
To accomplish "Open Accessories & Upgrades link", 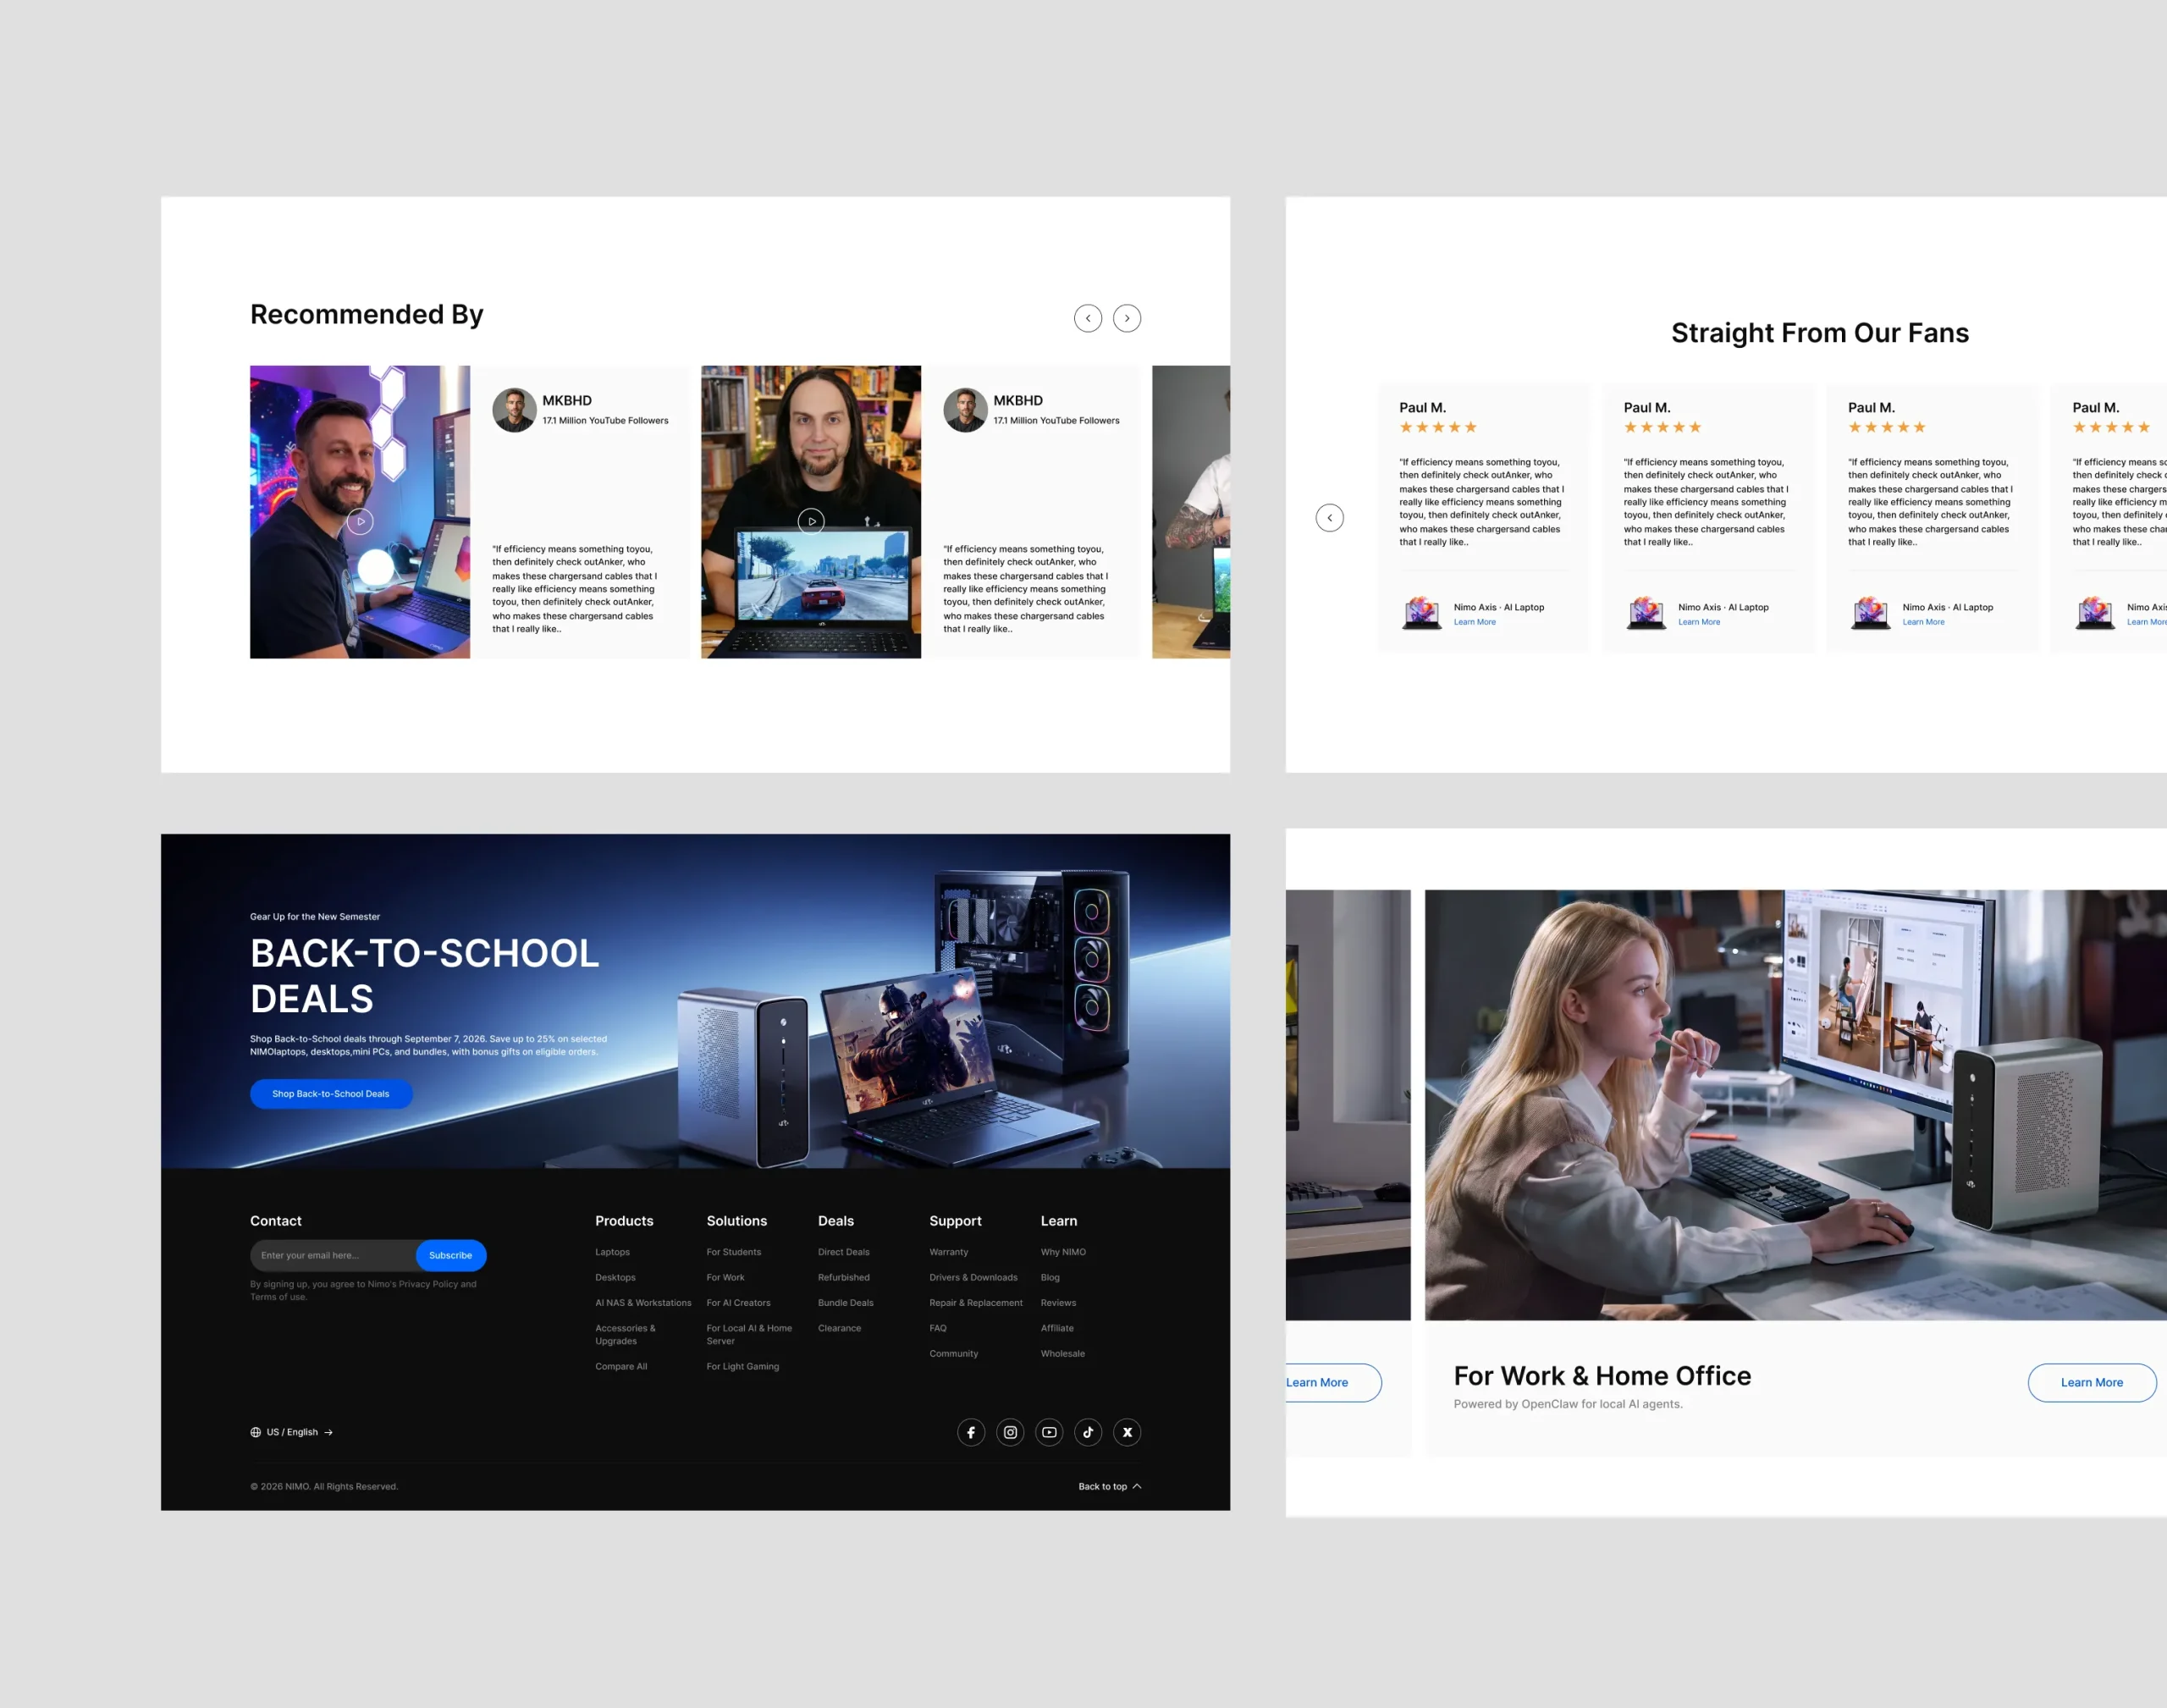I will (626, 1334).
